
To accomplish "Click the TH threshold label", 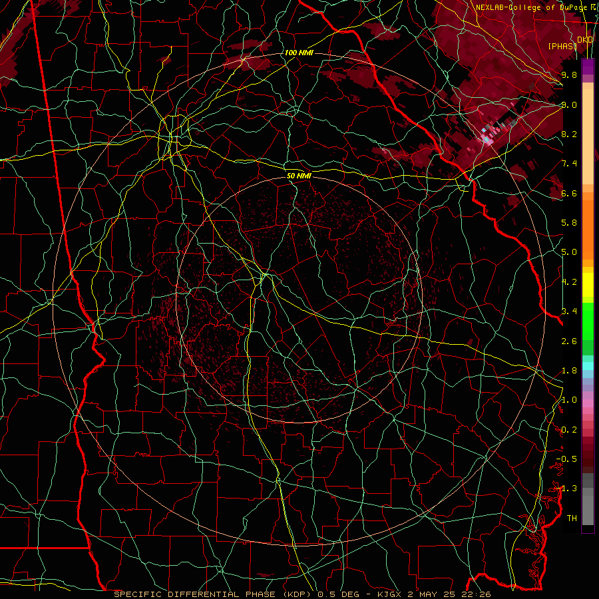I will click(572, 518).
